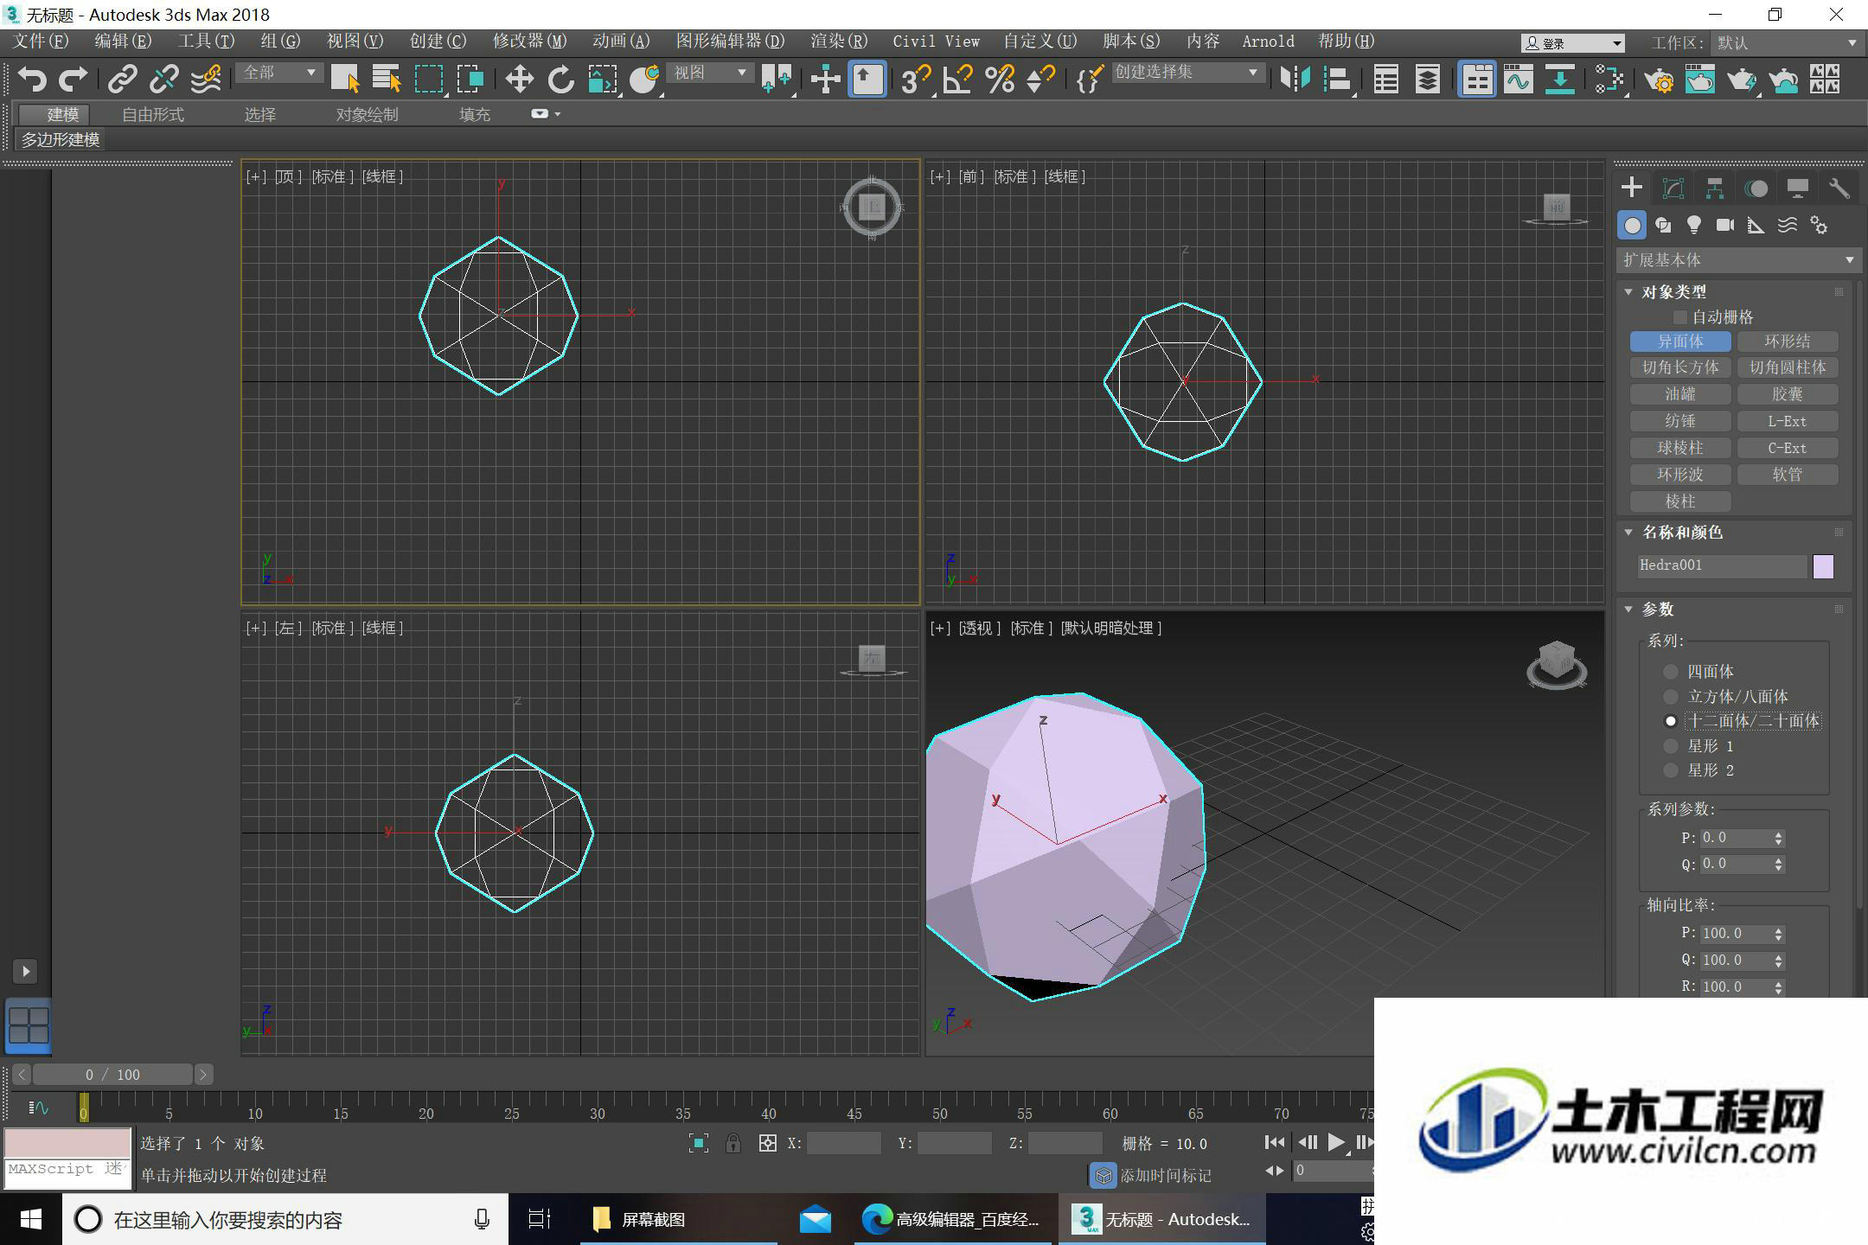
Task: Open the 渲染(R) menu
Action: 838,41
